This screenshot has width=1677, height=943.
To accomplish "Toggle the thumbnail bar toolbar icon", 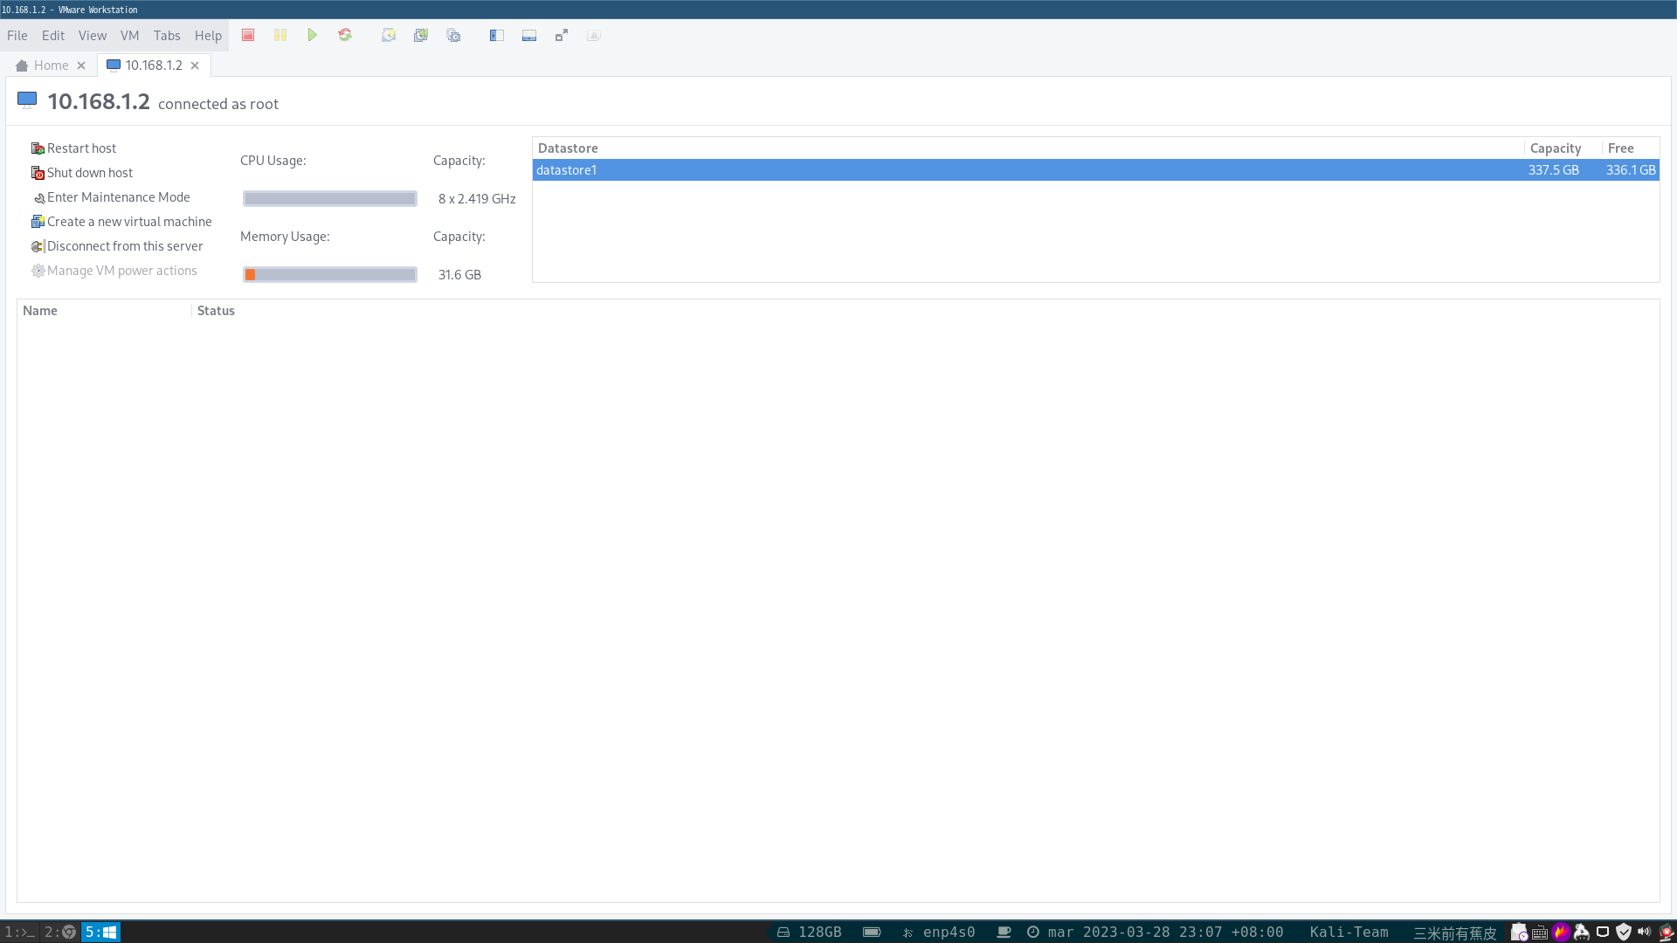I will coord(529,36).
